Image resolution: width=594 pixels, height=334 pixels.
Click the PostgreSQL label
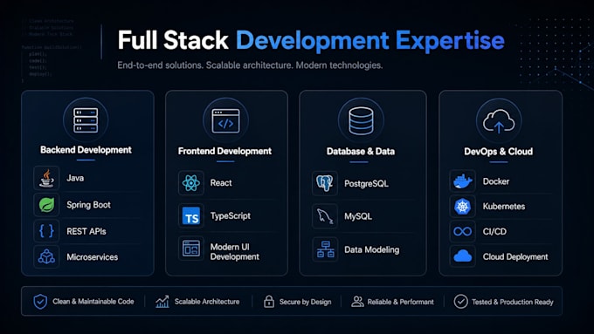click(366, 184)
